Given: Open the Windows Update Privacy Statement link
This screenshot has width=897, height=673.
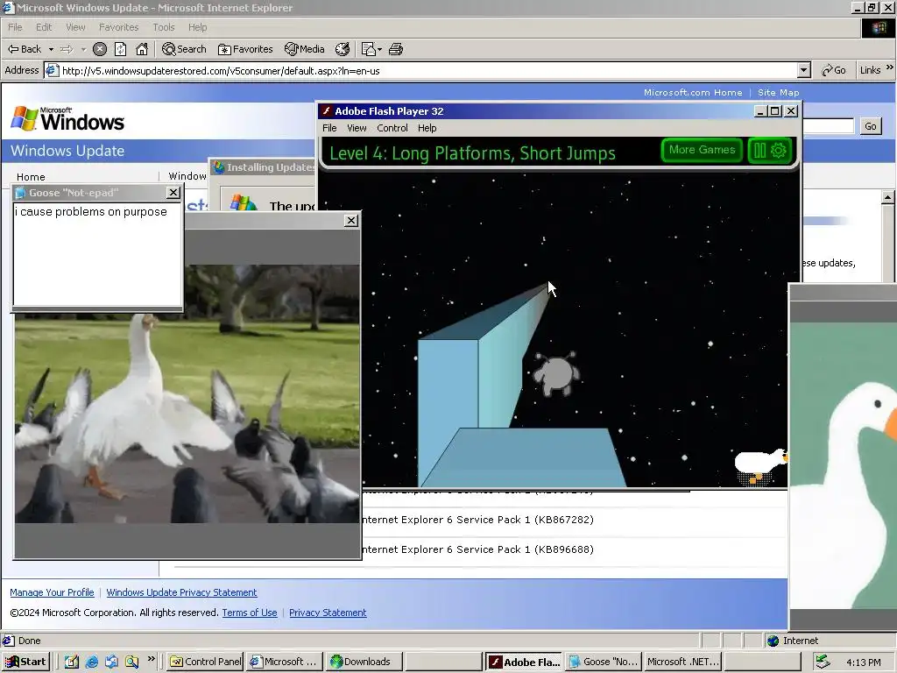Looking at the screenshot, I should [x=181, y=592].
